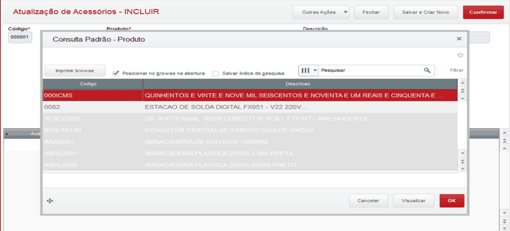510x231 pixels.
Task: Focus the Pesquisar search field
Action: [371, 70]
